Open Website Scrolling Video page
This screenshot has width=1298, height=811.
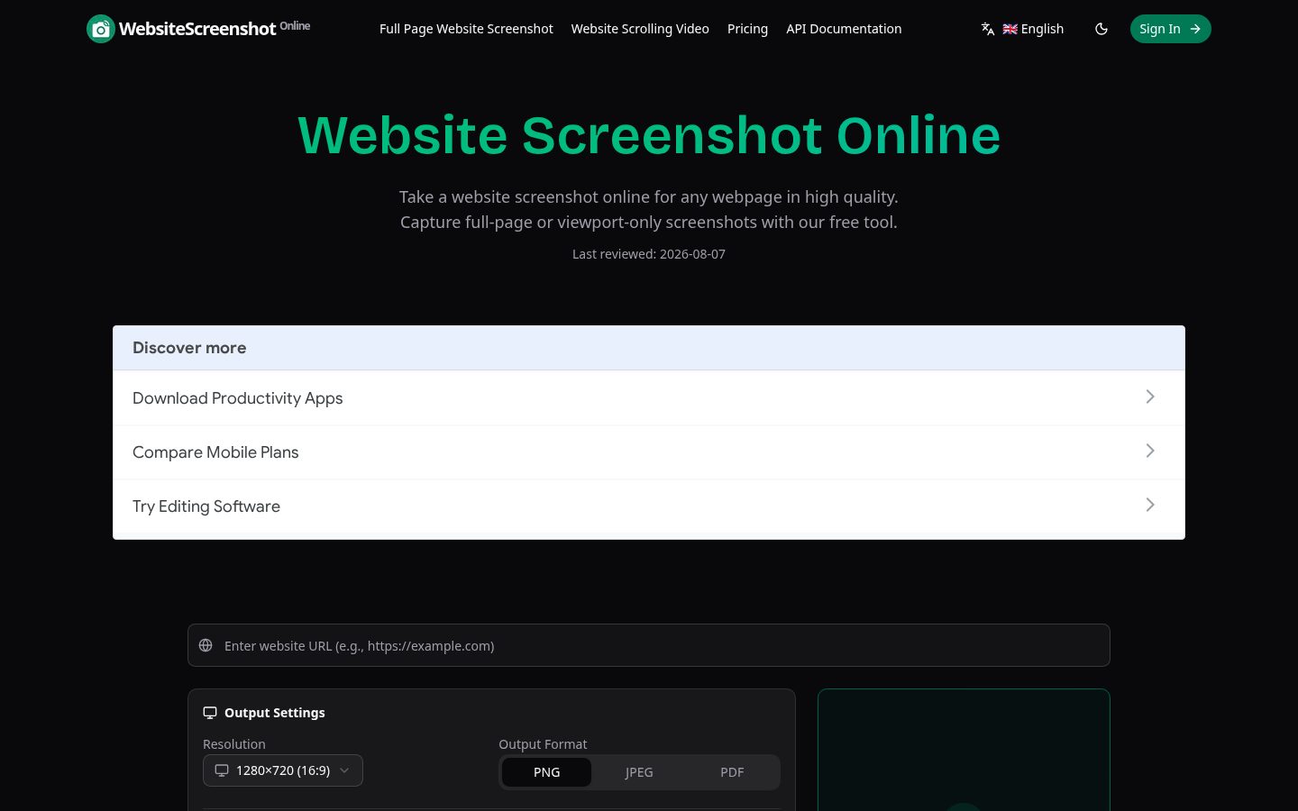(640, 29)
